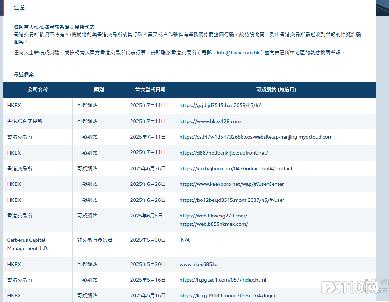This screenshot has width=389, height=302.
Task: Click the 慎防有人或機構冒充香港交易所代表 heading
Action: 54,27
